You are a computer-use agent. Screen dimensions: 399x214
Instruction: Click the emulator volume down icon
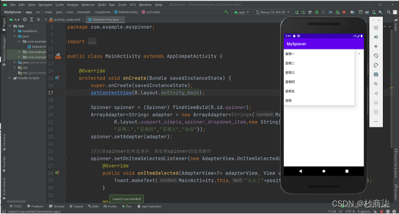pos(376,46)
